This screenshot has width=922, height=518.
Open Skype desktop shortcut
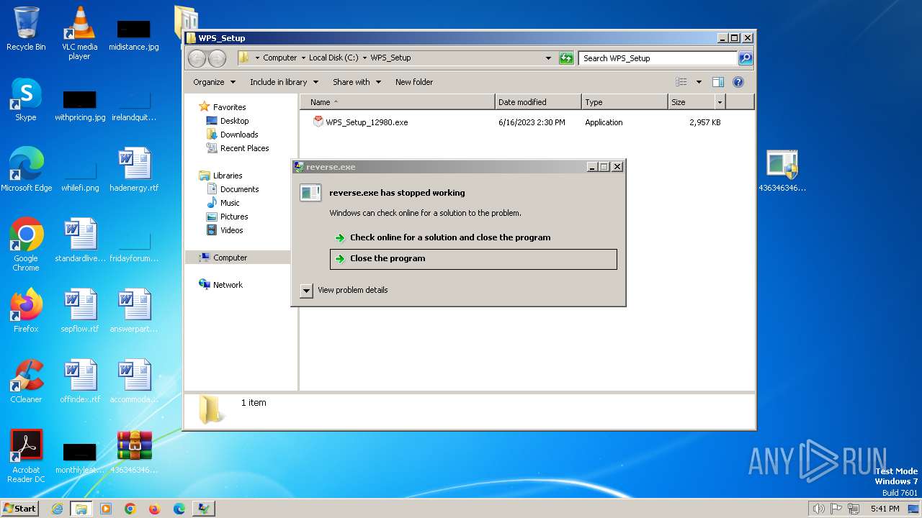coord(26,99)
